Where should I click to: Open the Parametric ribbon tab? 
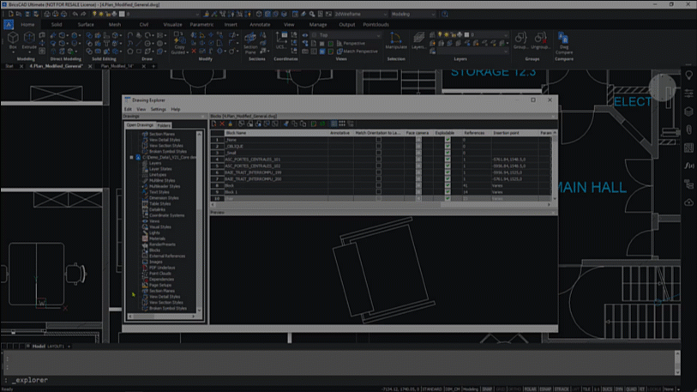(x=201, y=25)
